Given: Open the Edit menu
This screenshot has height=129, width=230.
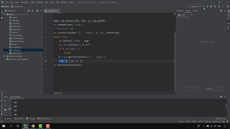Looking at the screenshot, I should point(12,3).
